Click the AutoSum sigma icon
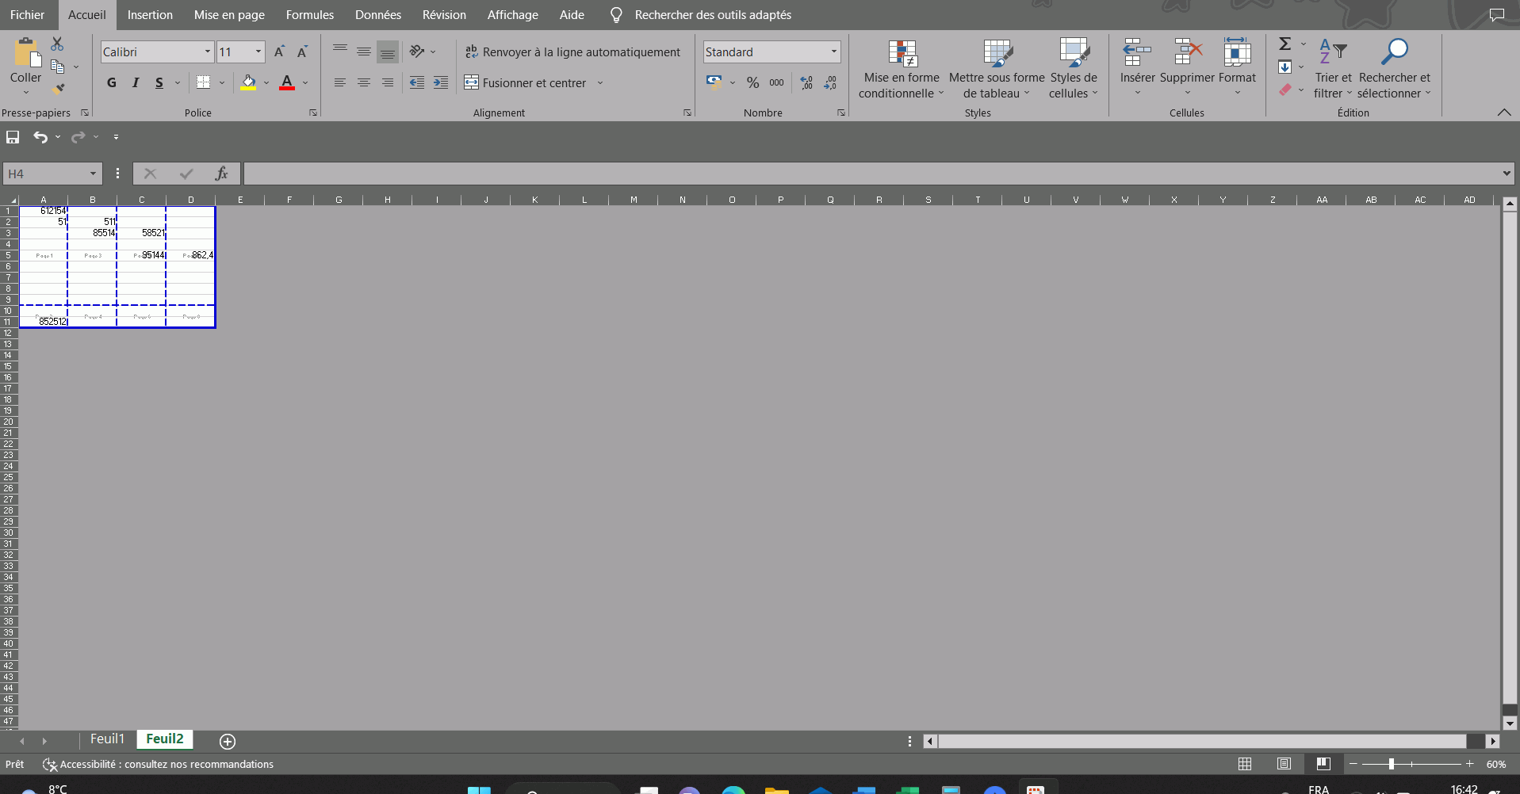The image size is (1520, 794). click(x=1285, y=44)
